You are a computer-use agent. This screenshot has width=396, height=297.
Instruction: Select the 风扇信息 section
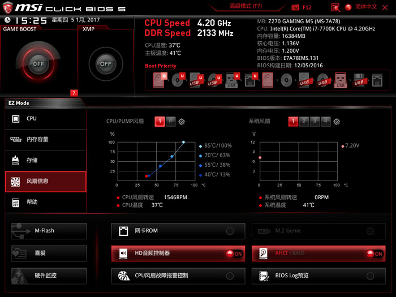(x=45, y=182)
